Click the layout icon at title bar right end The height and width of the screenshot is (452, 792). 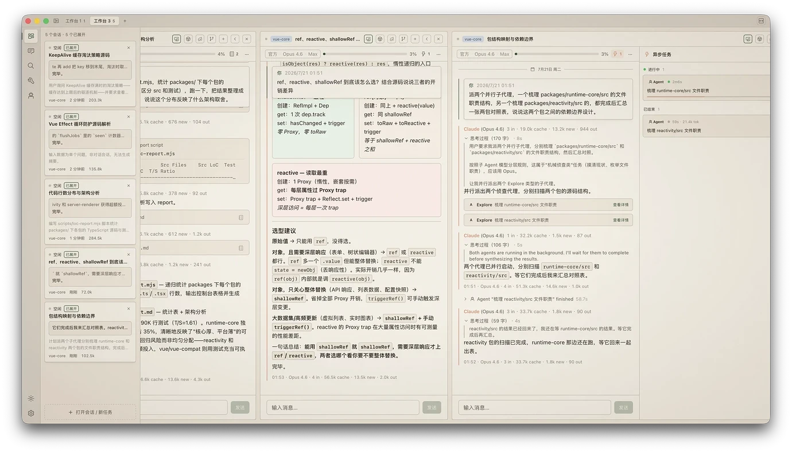[761, 21]
